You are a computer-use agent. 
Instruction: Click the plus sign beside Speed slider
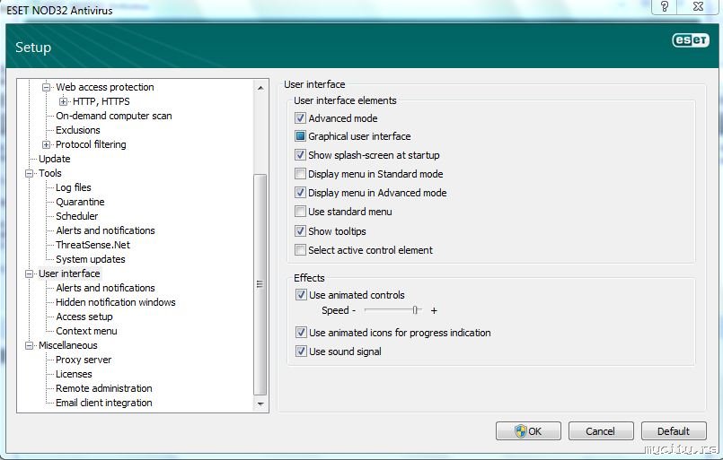tap(434, 311)
